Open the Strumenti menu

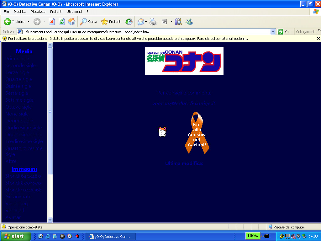[74, 12]
